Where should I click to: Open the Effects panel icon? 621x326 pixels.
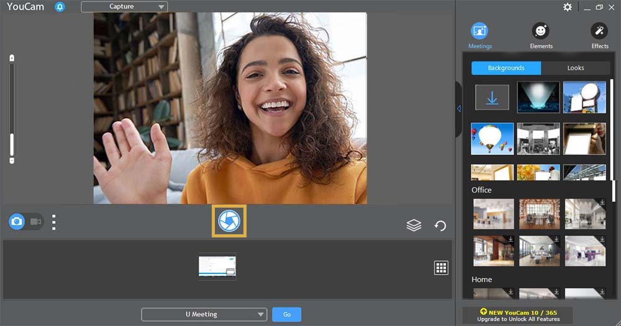(x=599, y=31)
